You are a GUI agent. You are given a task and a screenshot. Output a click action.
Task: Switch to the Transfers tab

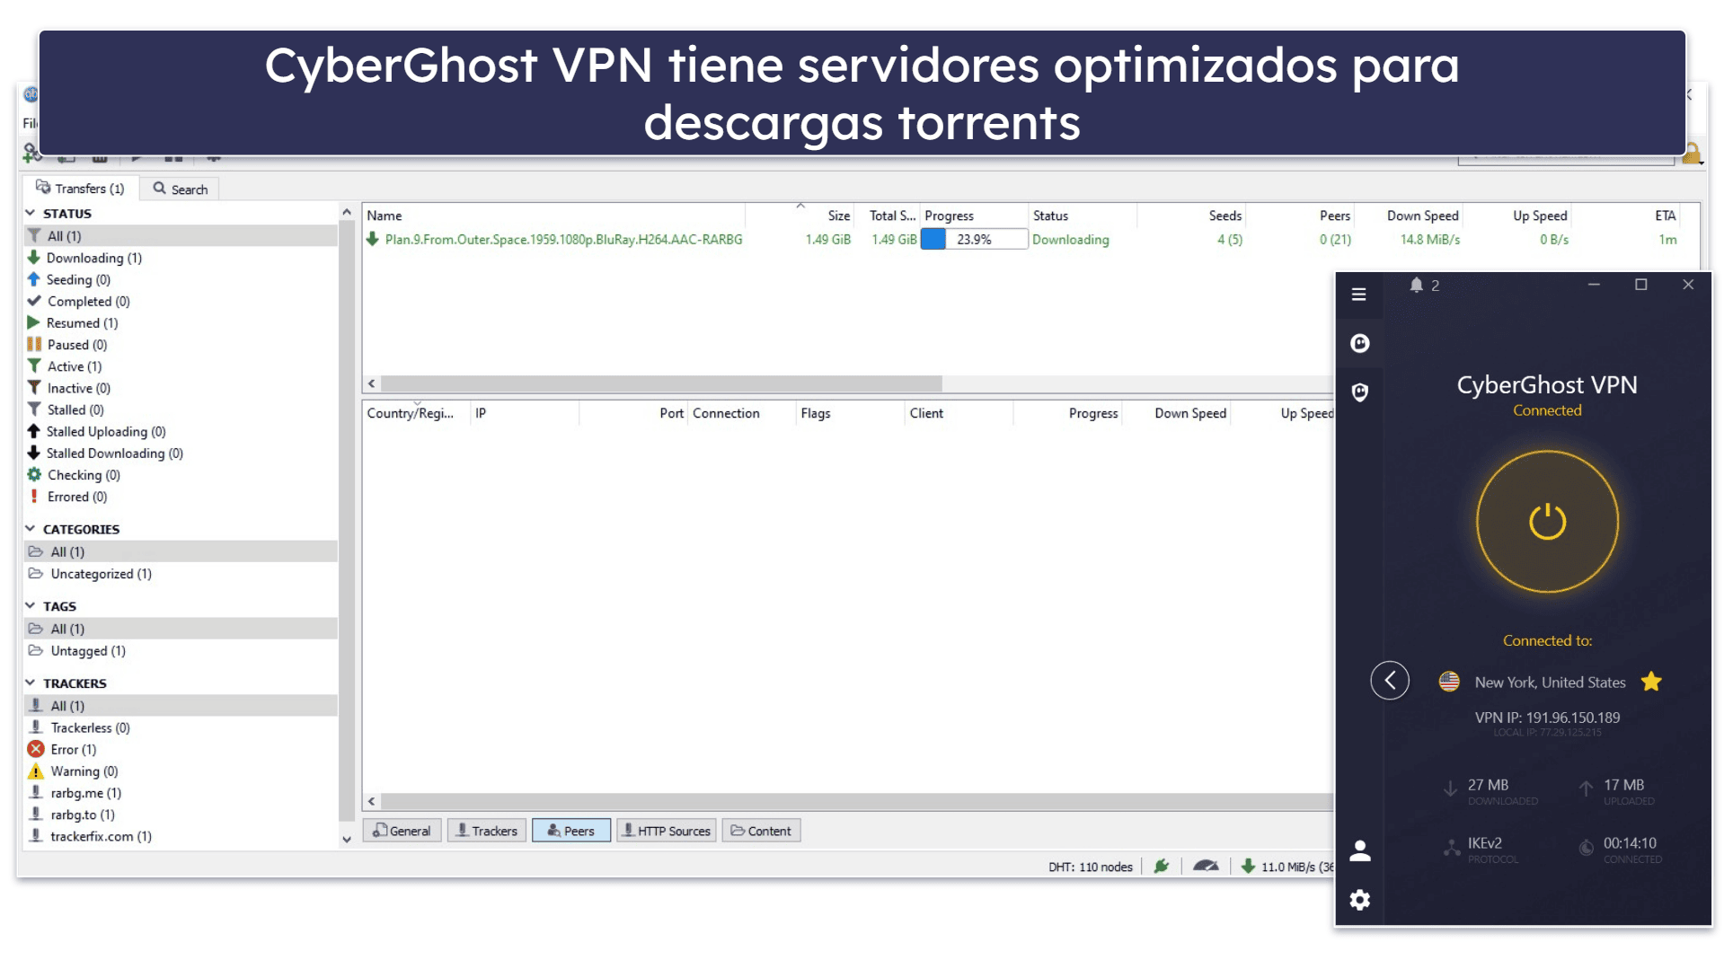(x=80, y=189)
